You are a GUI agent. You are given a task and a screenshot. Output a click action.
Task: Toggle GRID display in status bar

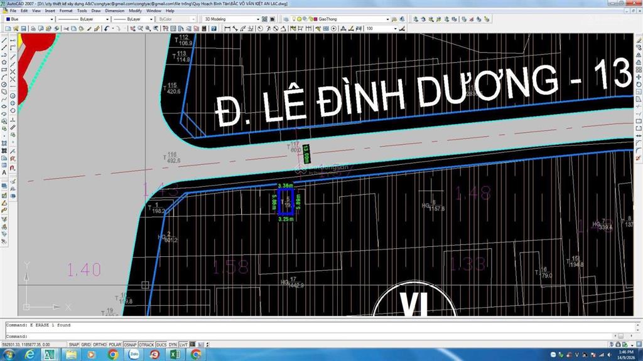coord(86,345)
